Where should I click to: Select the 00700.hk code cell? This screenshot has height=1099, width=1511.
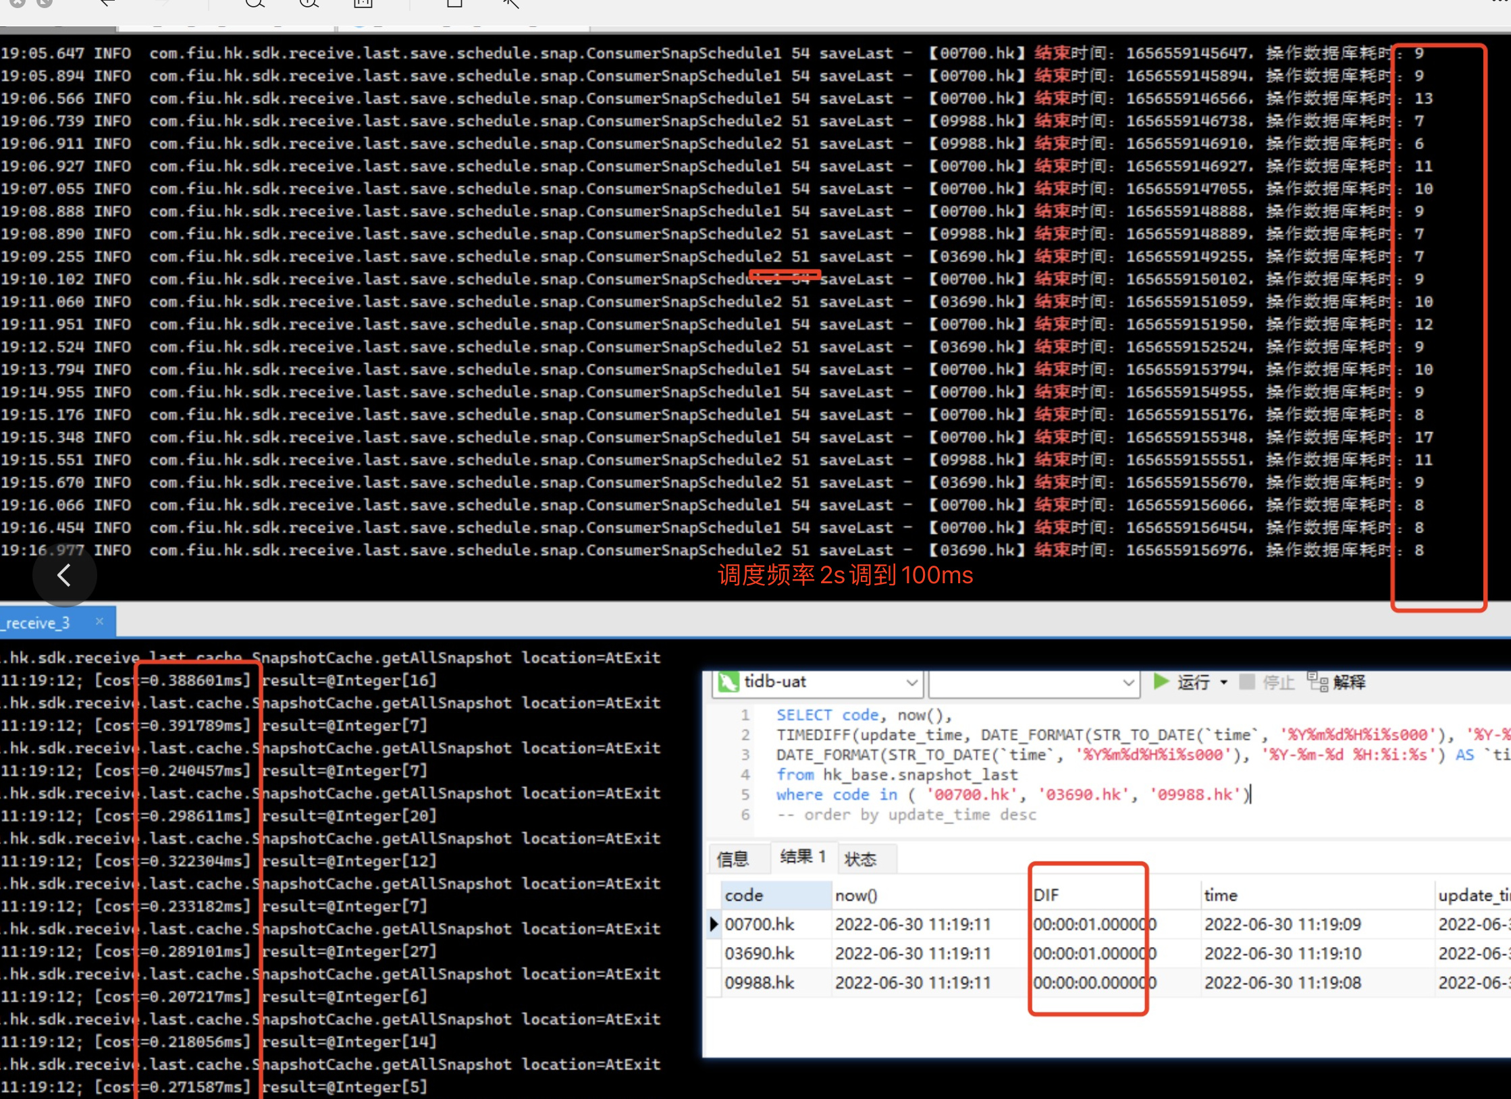tap(776, 924)
